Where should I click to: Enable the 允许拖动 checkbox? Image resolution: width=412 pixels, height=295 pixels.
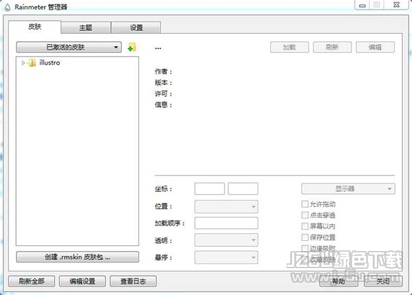pyautogui.click(x=305, y=204)
